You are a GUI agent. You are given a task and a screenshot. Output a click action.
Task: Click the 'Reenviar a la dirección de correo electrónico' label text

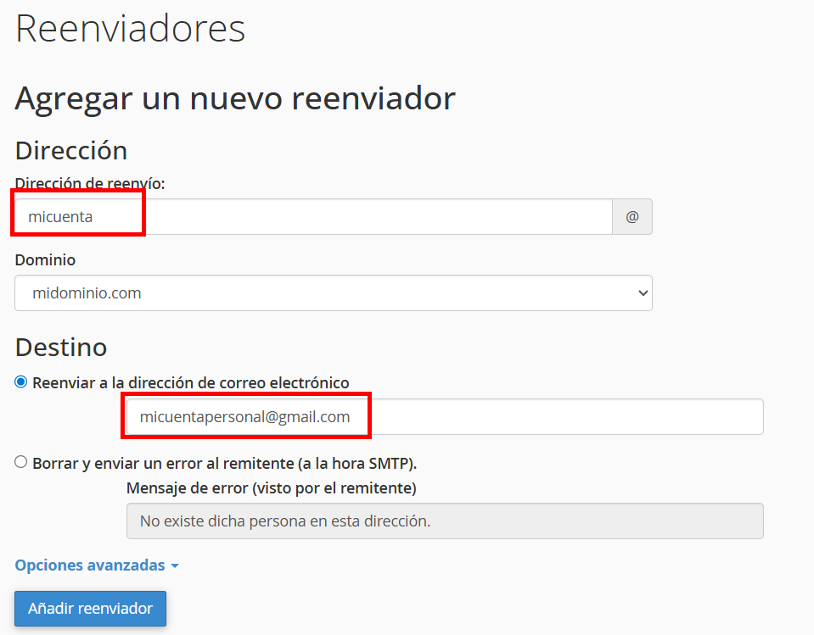[x=191, y=383]
